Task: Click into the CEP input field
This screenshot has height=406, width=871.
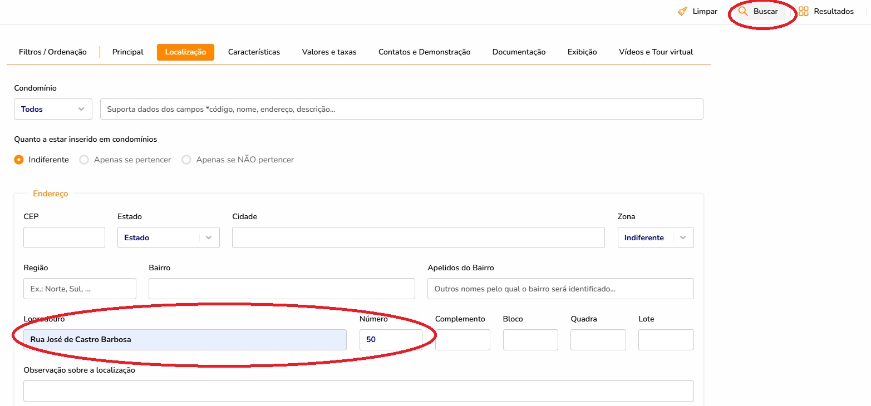Action: click(64, 237)
